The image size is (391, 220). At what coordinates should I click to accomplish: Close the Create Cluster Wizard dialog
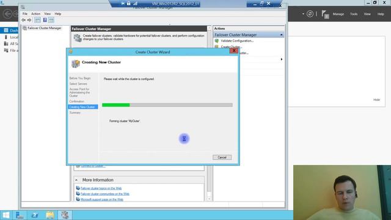tap(233, 51)
